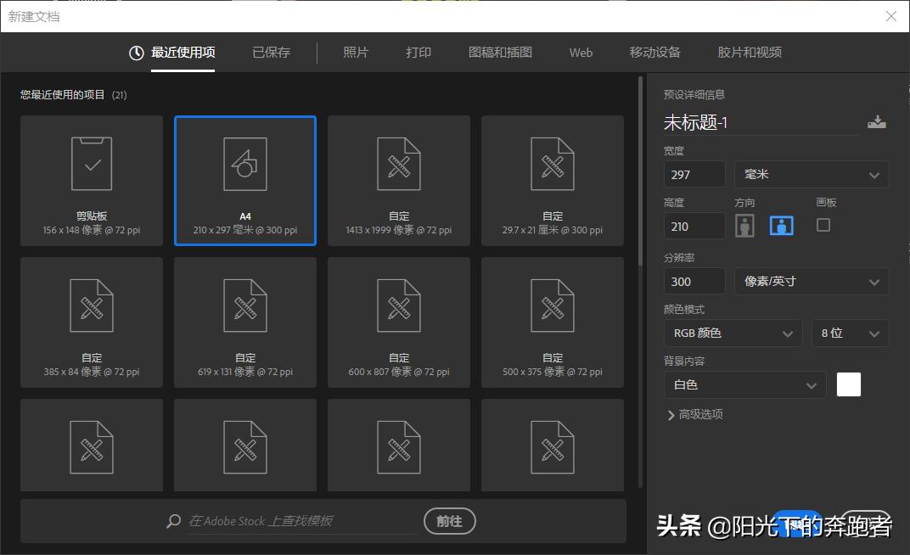910x555 pixels.
Task: Expand the 高级选项 section
Action: (699, 415)
